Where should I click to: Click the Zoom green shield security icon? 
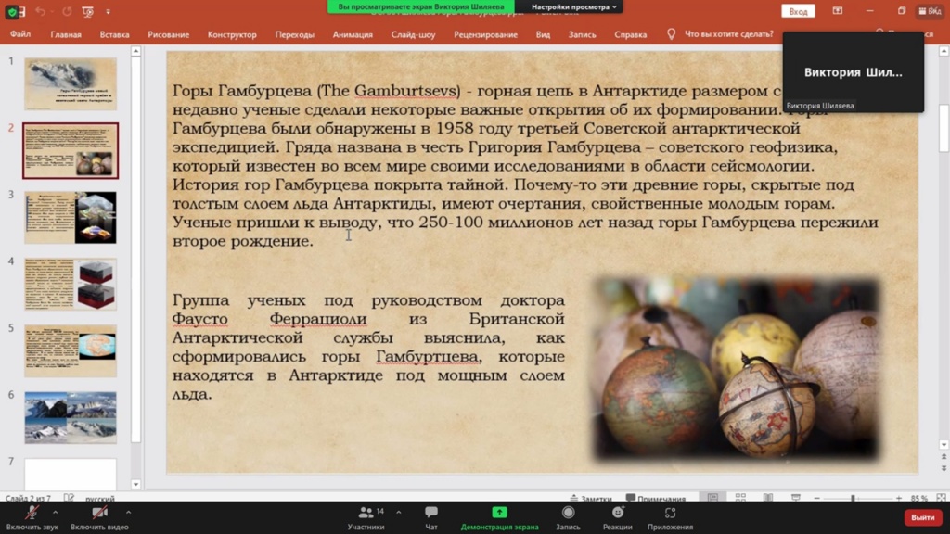click(x=13, y=11)
